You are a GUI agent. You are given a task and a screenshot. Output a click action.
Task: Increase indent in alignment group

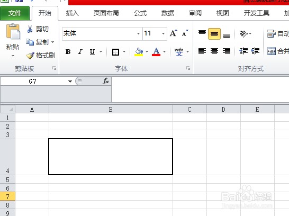(256, 51)
